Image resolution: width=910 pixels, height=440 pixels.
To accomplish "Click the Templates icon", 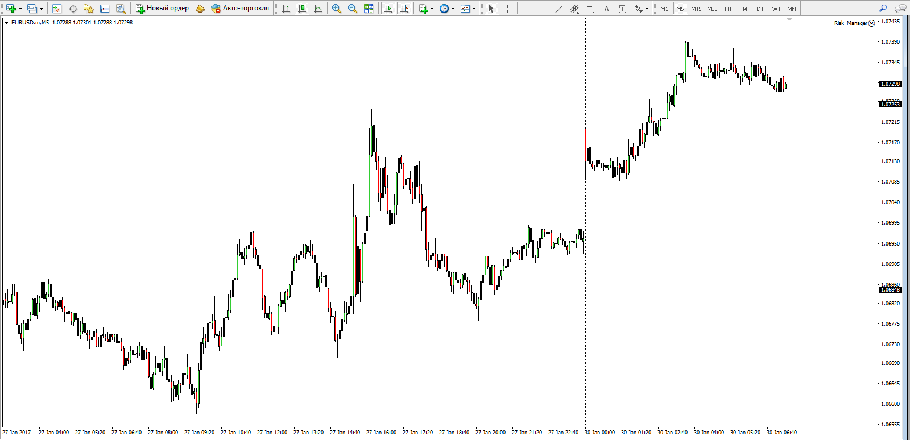I will (x=465, y=9).
